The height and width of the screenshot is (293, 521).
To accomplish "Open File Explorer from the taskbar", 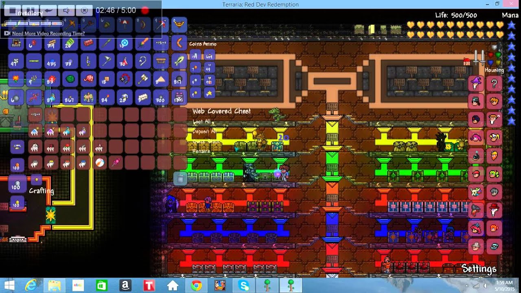I will [55, 285].
